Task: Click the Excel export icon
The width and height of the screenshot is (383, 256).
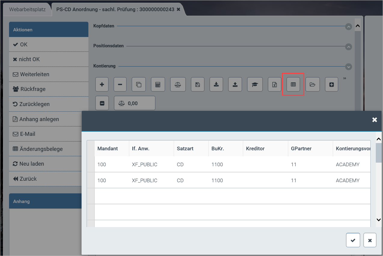Action: pos(274,85)
